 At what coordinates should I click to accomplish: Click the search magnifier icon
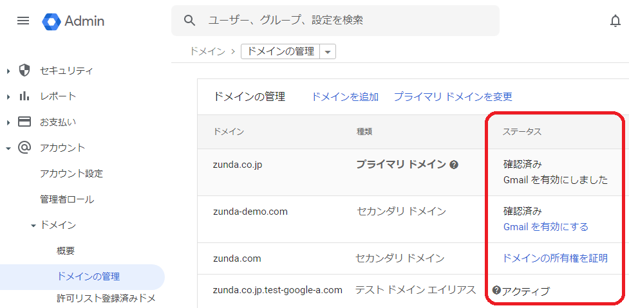(189, 21)
